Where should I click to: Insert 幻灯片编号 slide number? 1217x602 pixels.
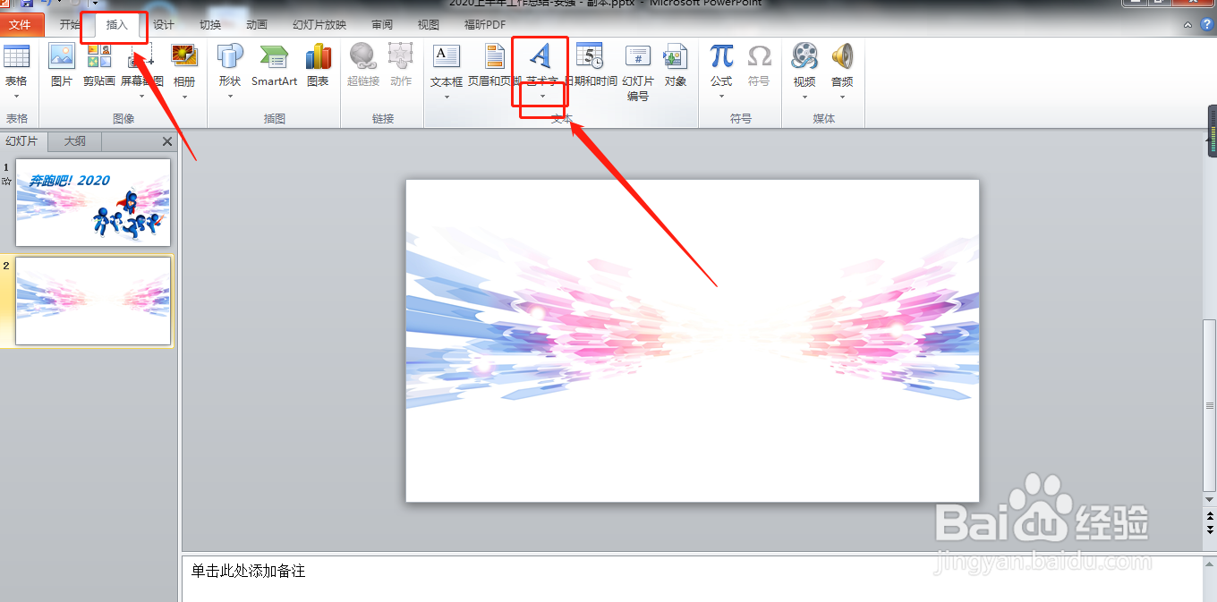coord(638,56)
